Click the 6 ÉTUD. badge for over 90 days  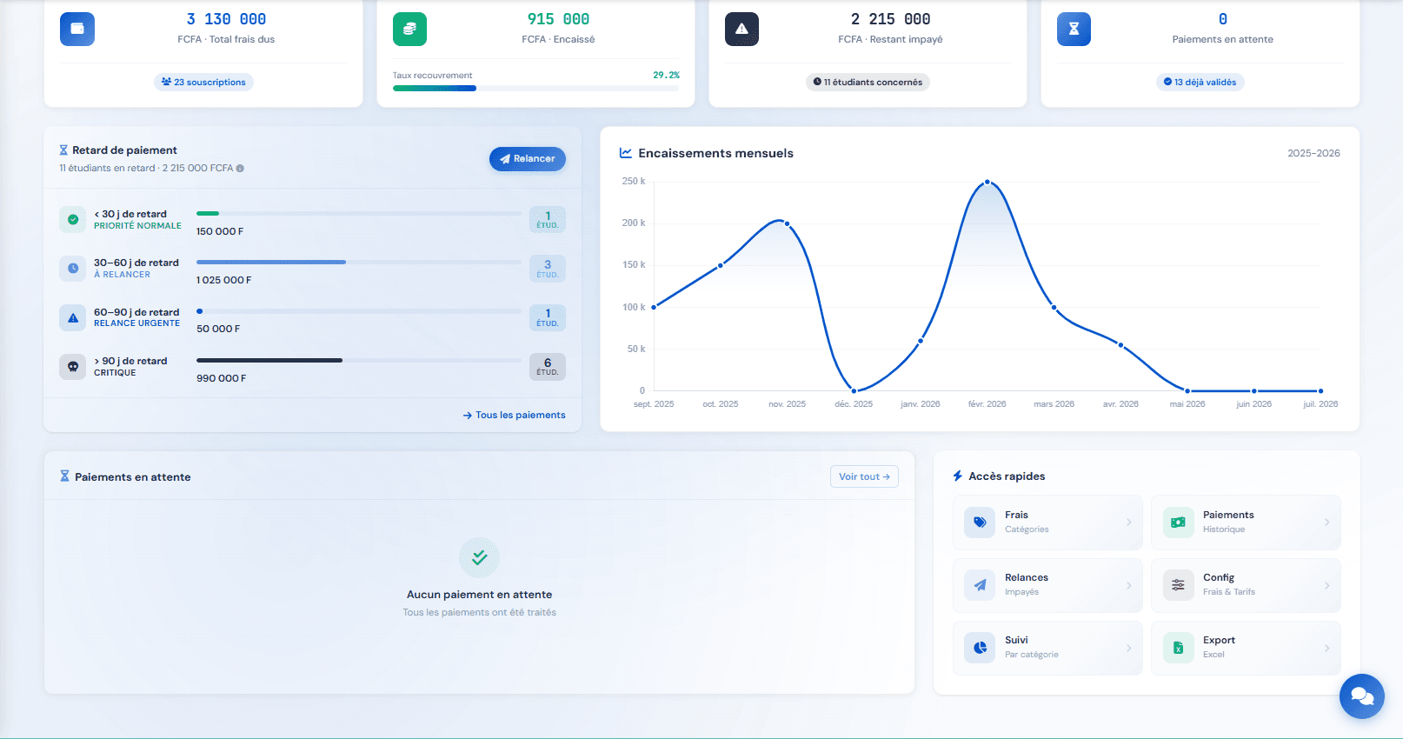[x=548, y=366]
